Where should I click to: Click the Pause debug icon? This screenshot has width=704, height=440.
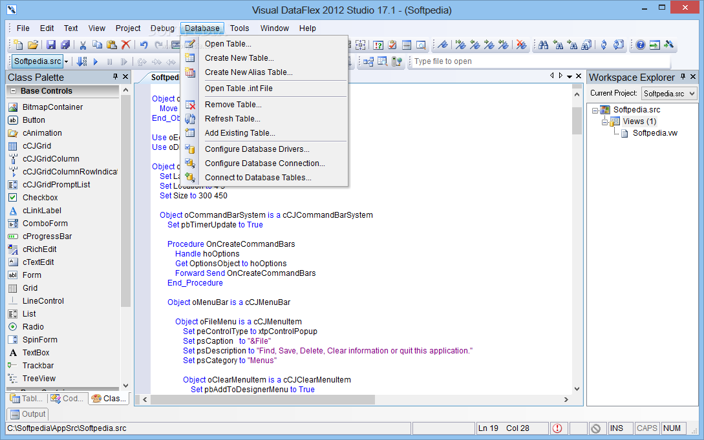pyautogui.click(x=109, y=61)
